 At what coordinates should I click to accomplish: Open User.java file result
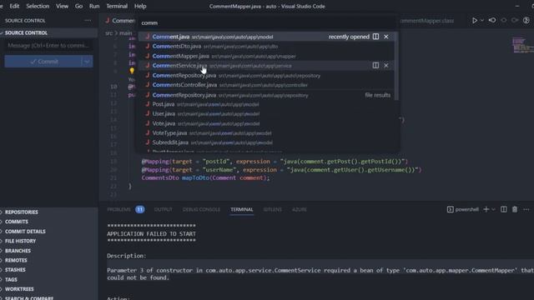point(266,114)
